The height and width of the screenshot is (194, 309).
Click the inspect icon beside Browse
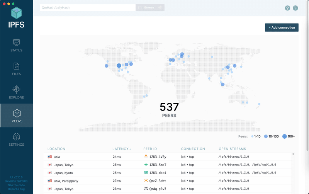click(x=160, y=7)
